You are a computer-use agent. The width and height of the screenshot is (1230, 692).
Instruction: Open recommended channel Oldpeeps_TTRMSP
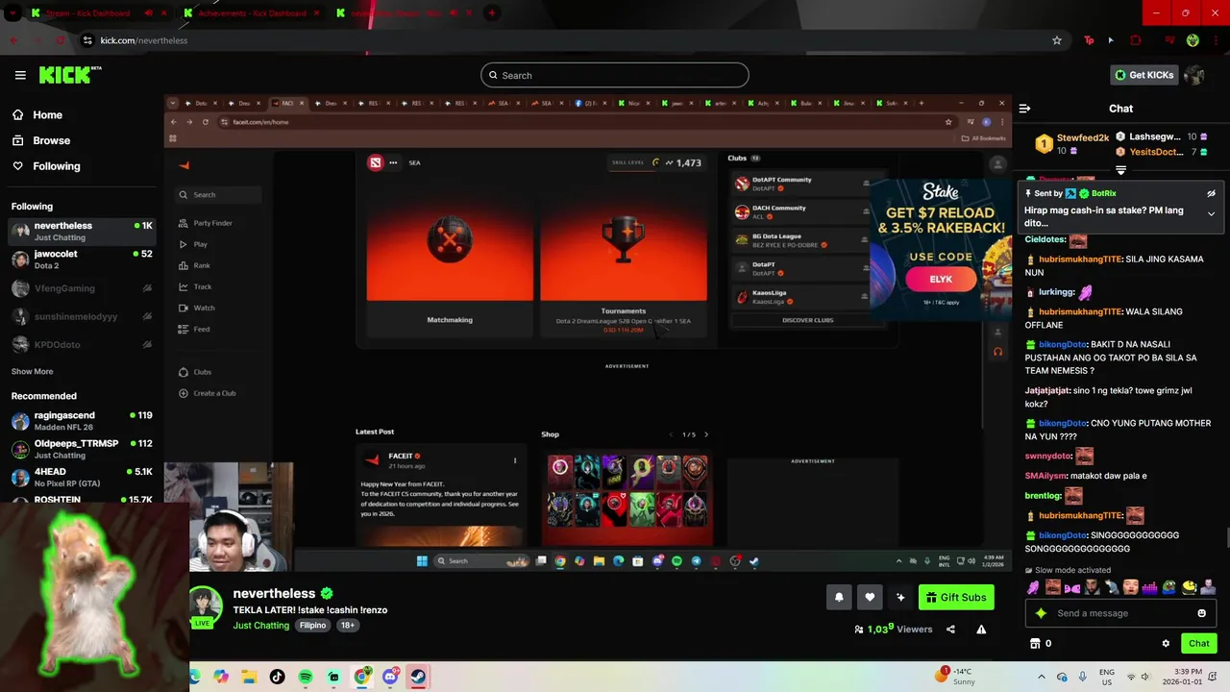click(82, 449)
